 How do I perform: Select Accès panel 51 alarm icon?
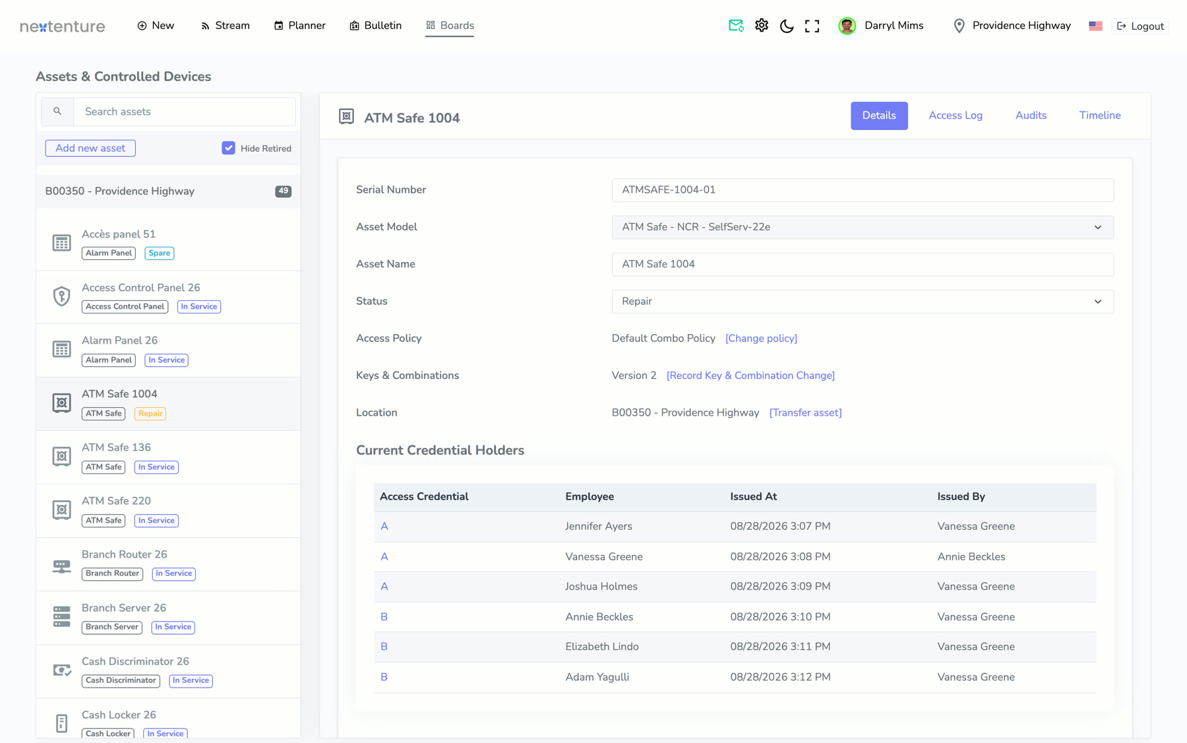[61, 243]
